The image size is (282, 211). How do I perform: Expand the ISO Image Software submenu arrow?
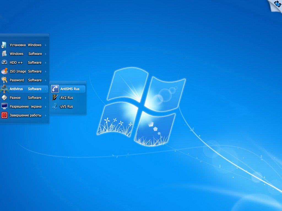pyautogui.click(x=46, y=71)
